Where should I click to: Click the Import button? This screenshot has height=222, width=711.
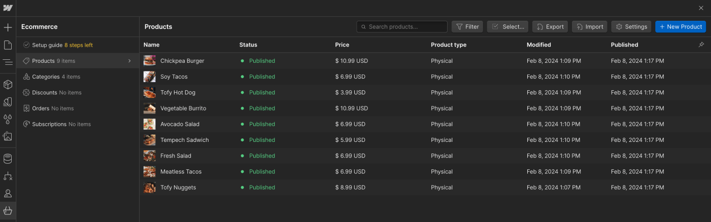pos(590,27)
